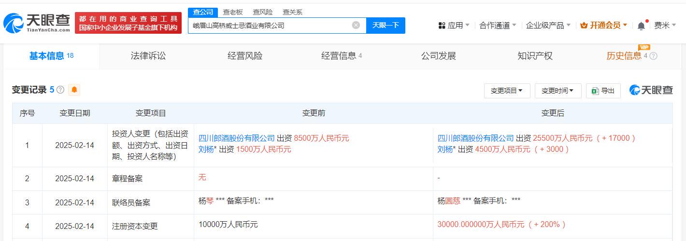Export the records with the 导出 Excel button
This screenshot has height=241, width=686.
(603, 91)
